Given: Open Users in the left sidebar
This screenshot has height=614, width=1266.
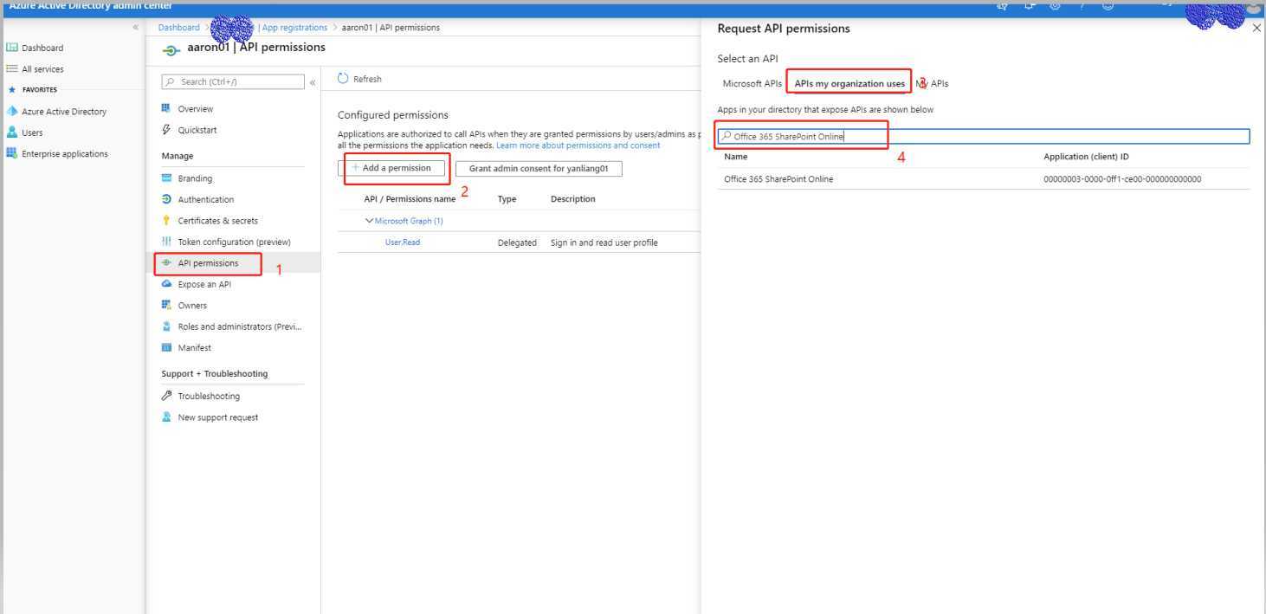Looking at the screenshot, I should pyautogui.click(x=32, y=132).
